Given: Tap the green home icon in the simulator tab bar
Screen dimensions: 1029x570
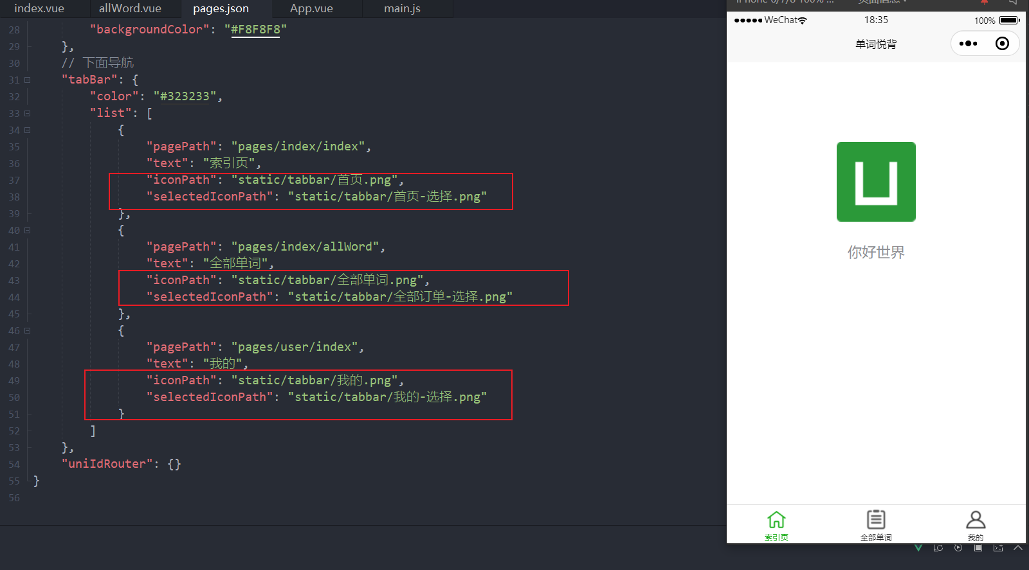Looking at the screenshot, I should click(776, 519).
